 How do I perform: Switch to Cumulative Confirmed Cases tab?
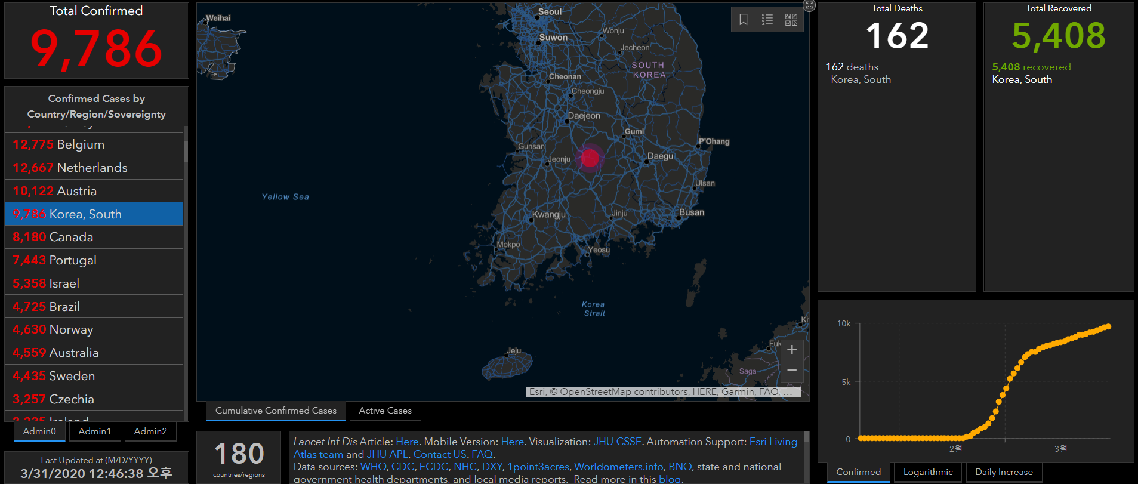pyautogui.click(x=276, y=411)
